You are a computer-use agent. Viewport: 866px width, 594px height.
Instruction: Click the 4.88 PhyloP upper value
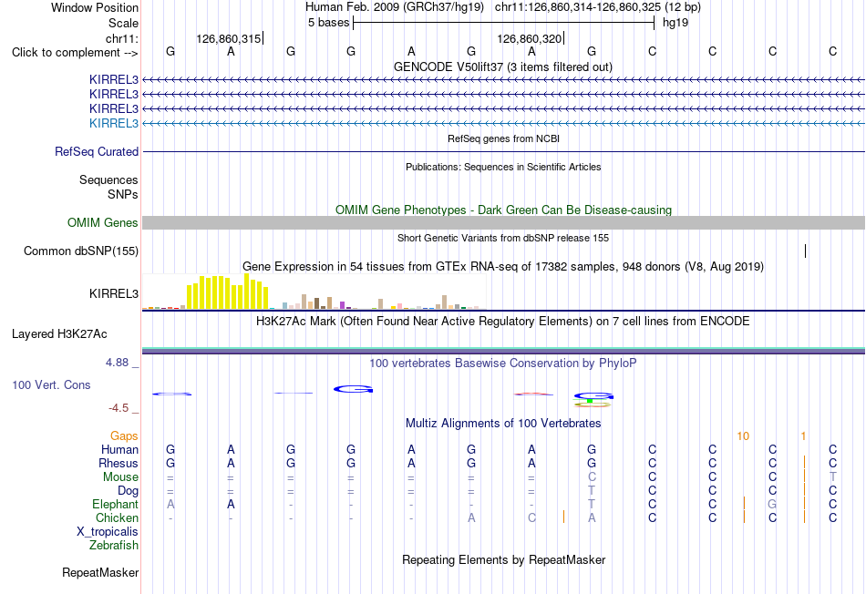coord(117,363)
